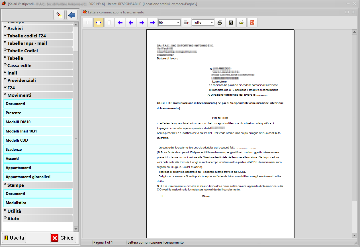The image size is (360, 247).
Task: Jump to last page arrow
Action: click(x=153, y=23)
